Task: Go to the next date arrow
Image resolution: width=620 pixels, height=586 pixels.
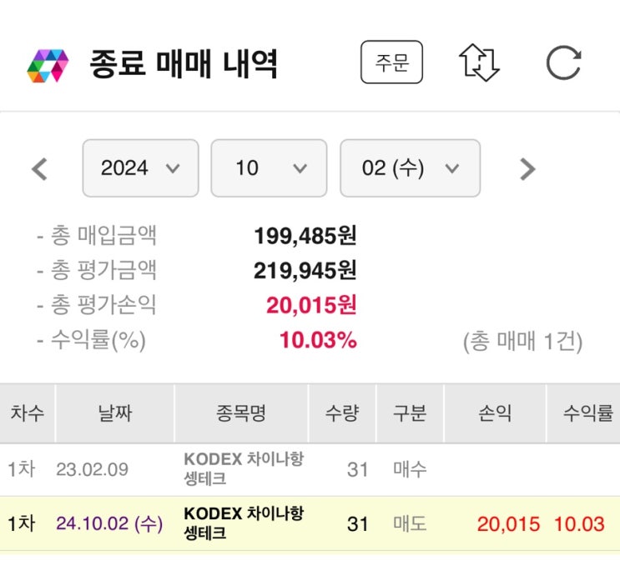Action: click(x=527, y=169)
